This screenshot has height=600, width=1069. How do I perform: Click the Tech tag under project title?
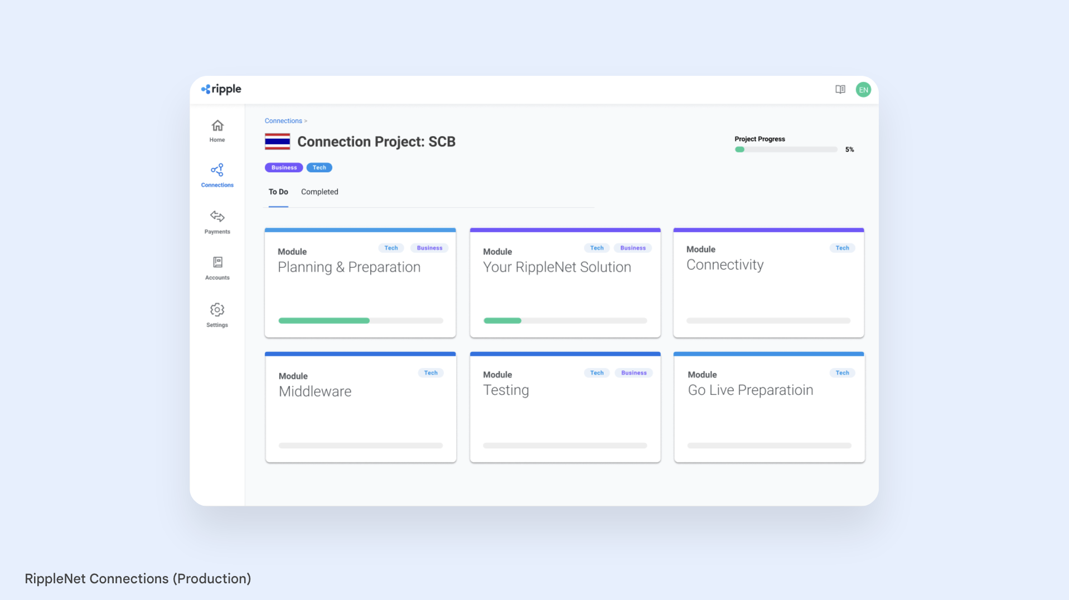coord(319,167)
